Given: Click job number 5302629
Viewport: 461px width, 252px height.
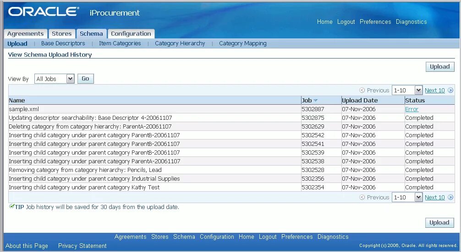Looking at the screenshot, I should (x=313, y=126).
